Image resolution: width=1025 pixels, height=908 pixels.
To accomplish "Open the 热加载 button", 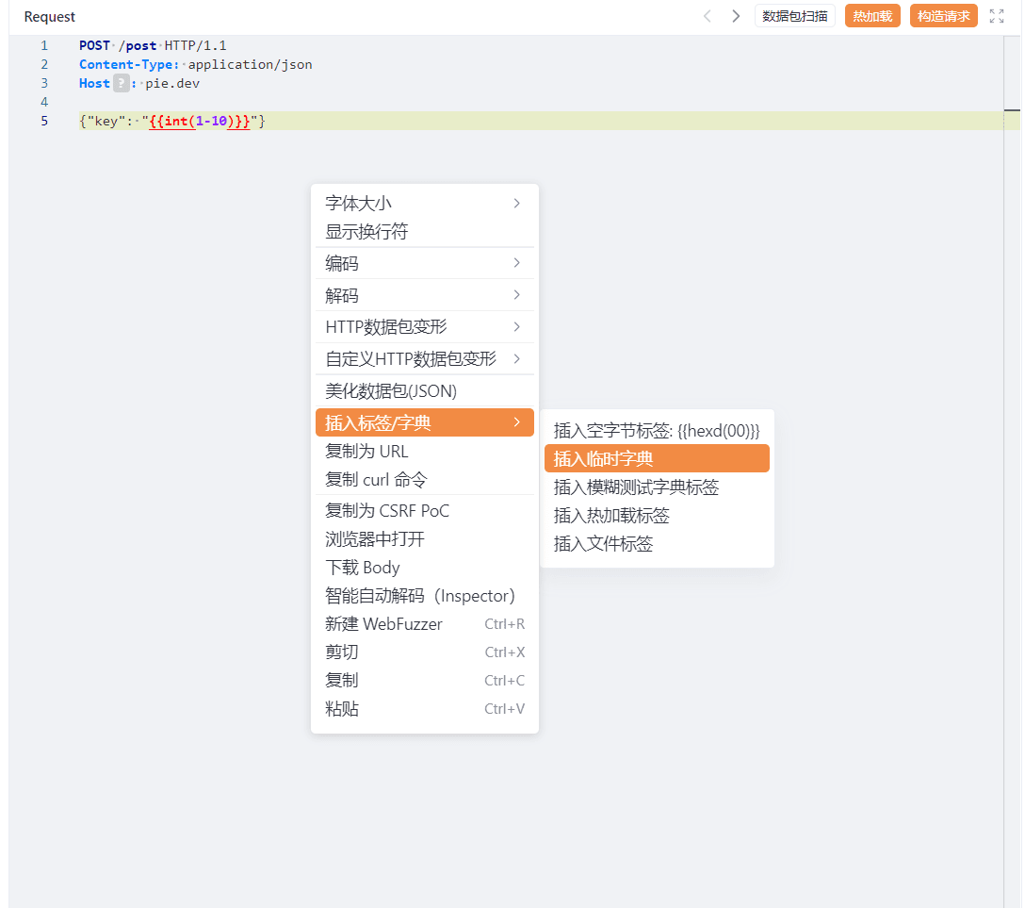I will pos(872,16).
